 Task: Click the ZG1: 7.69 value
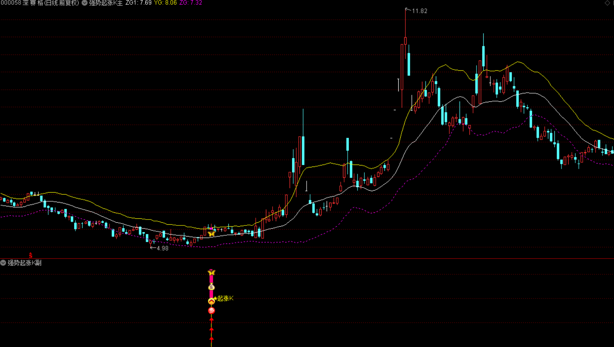(x=139, y=3)
